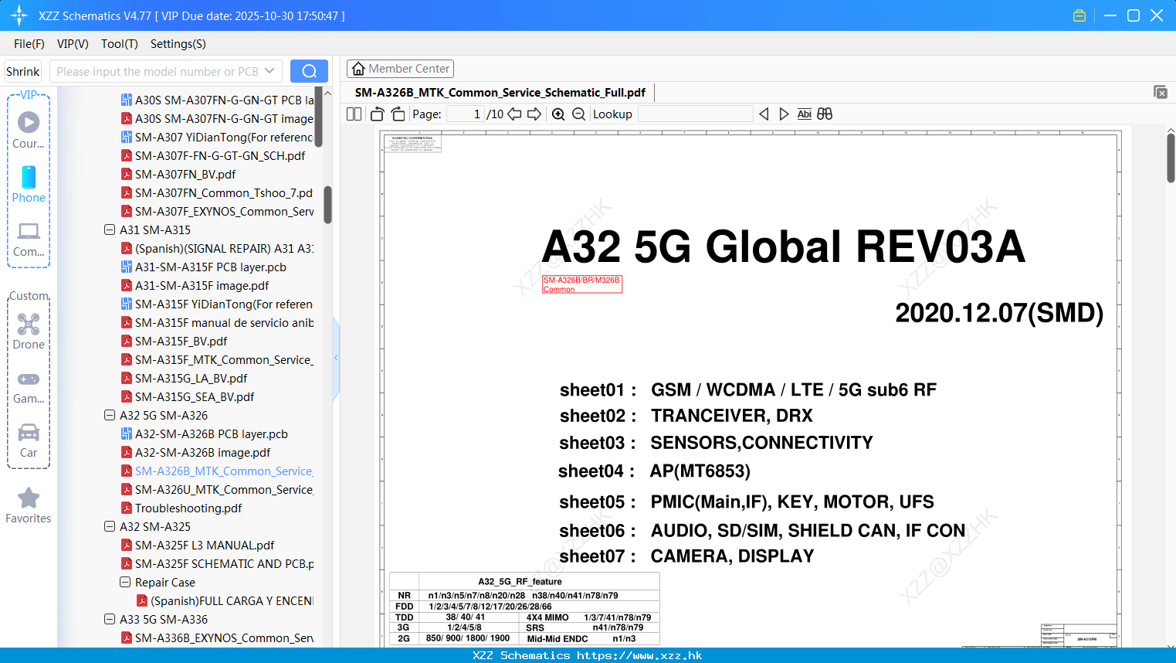Collapse the A33 5G SM-A336 folder
Image resolution: width=1176 pixels, height=663 pixels.
point(110,619)
